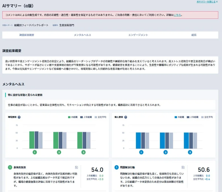Click the 50.6 score value
222x192 pixels.
[204, 170]
